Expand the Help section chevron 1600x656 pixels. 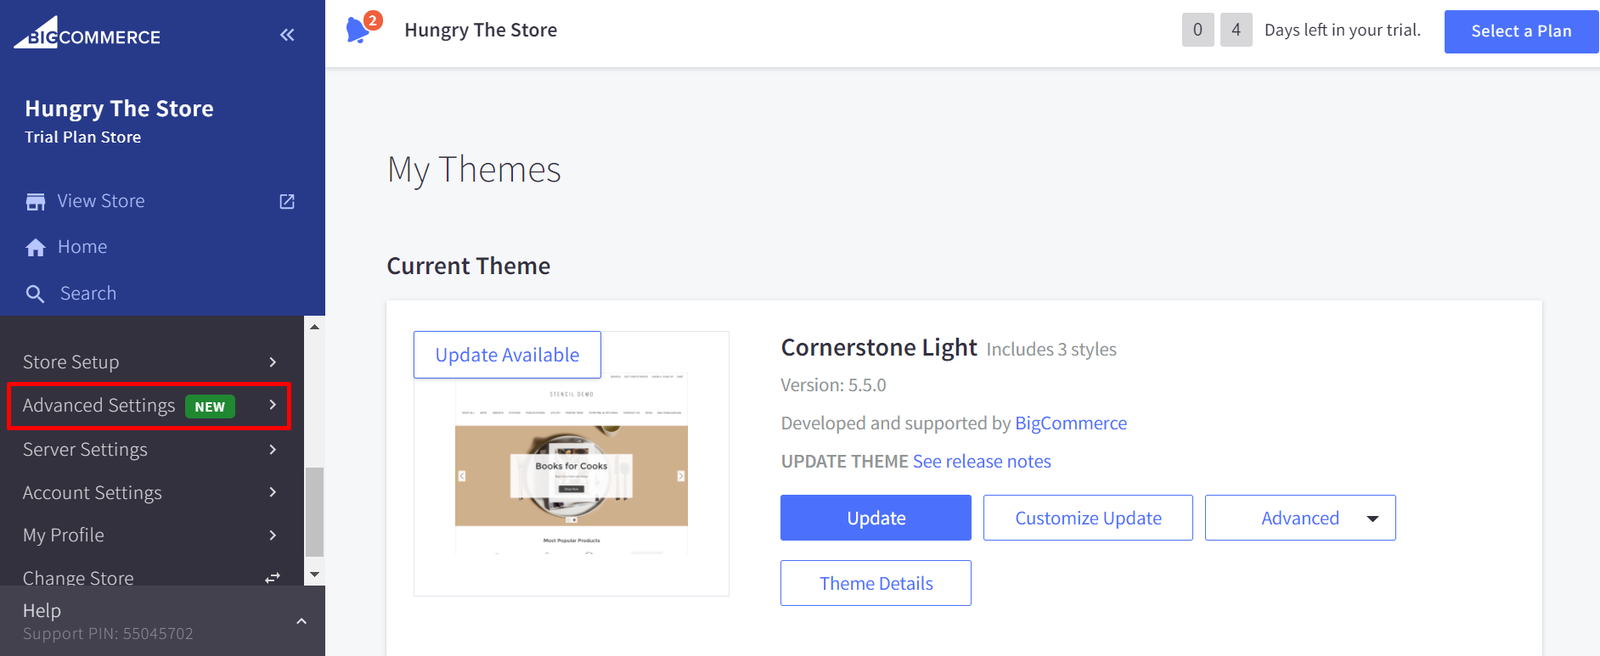(301, 621)
